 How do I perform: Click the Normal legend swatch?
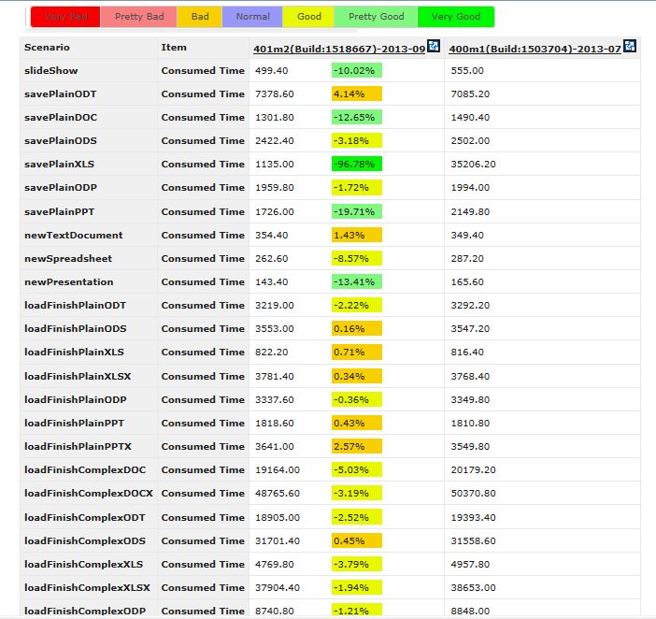click(x=252, y=17)
